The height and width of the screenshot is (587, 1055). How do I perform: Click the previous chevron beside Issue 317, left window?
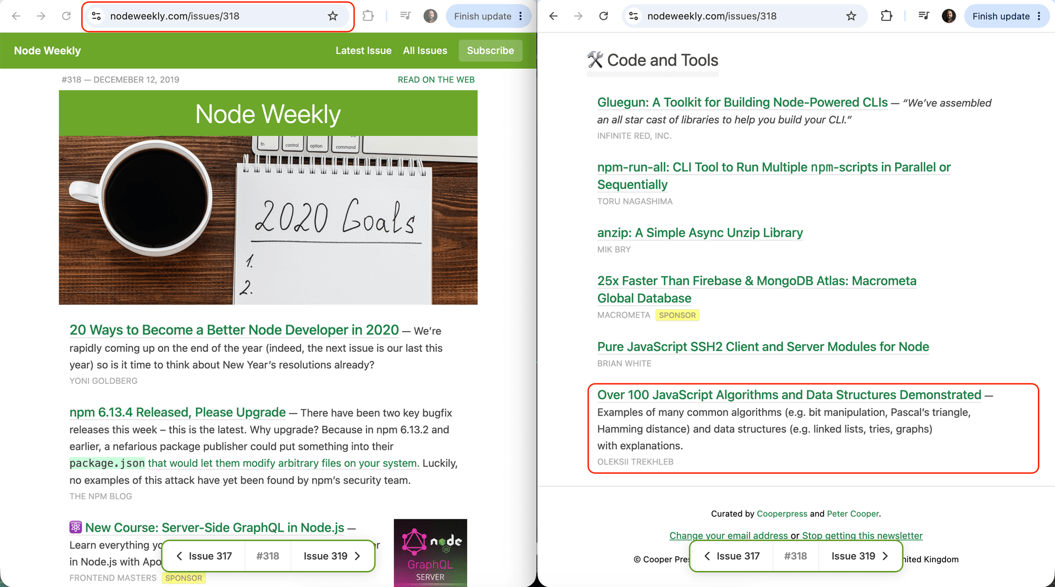[179, 556]
